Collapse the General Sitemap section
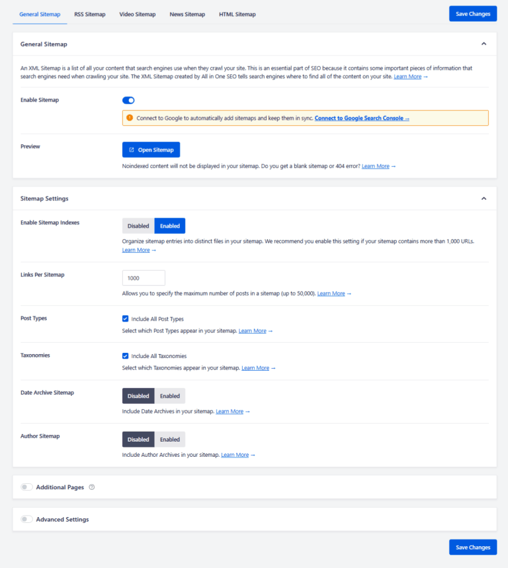 (x=484, y=44)
